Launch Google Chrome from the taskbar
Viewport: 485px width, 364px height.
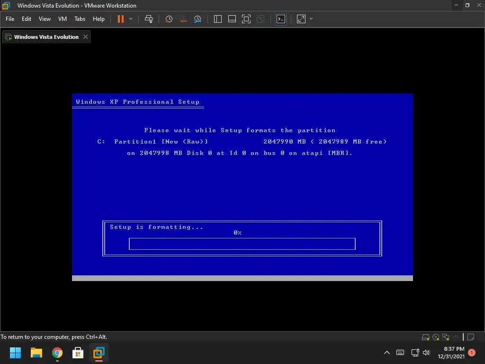[x=57, y=353]
